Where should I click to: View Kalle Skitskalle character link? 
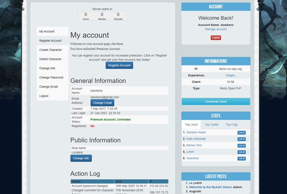[x=196, y=139]
